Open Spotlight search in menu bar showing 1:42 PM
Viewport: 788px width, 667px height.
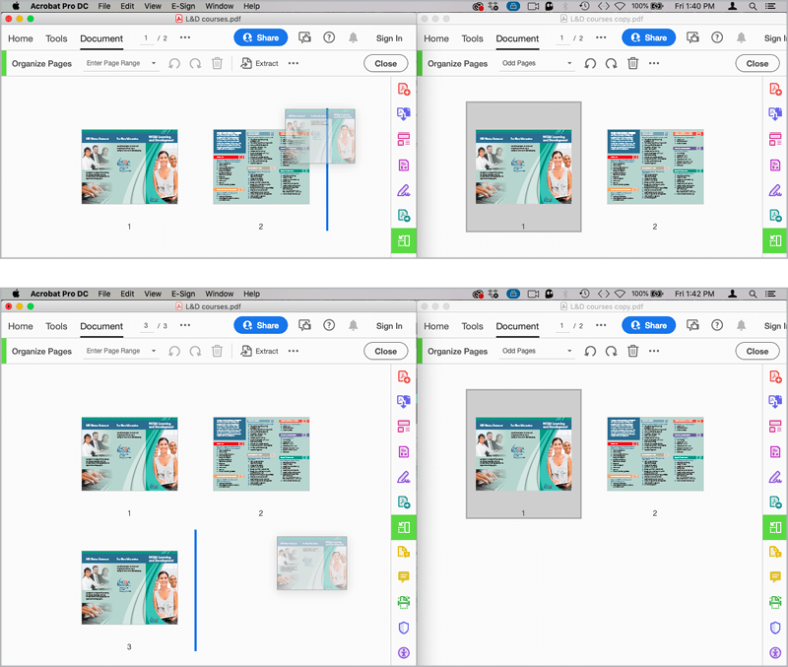coord(753,294)
